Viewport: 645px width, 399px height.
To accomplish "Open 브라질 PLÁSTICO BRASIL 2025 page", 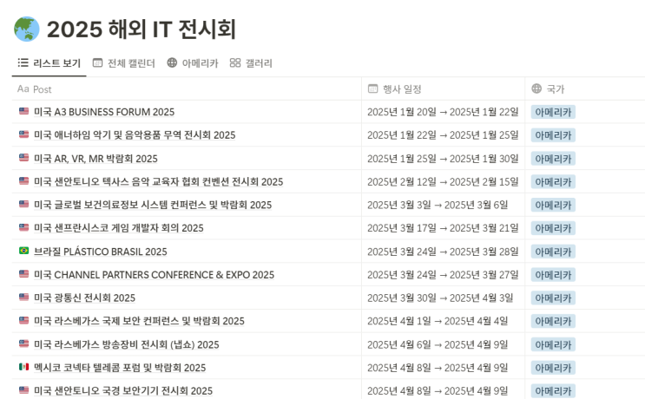I will click(x=101, y=252).
